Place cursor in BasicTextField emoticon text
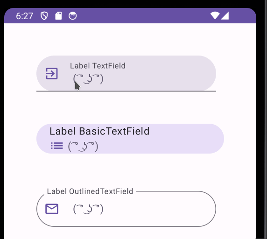 83,147
